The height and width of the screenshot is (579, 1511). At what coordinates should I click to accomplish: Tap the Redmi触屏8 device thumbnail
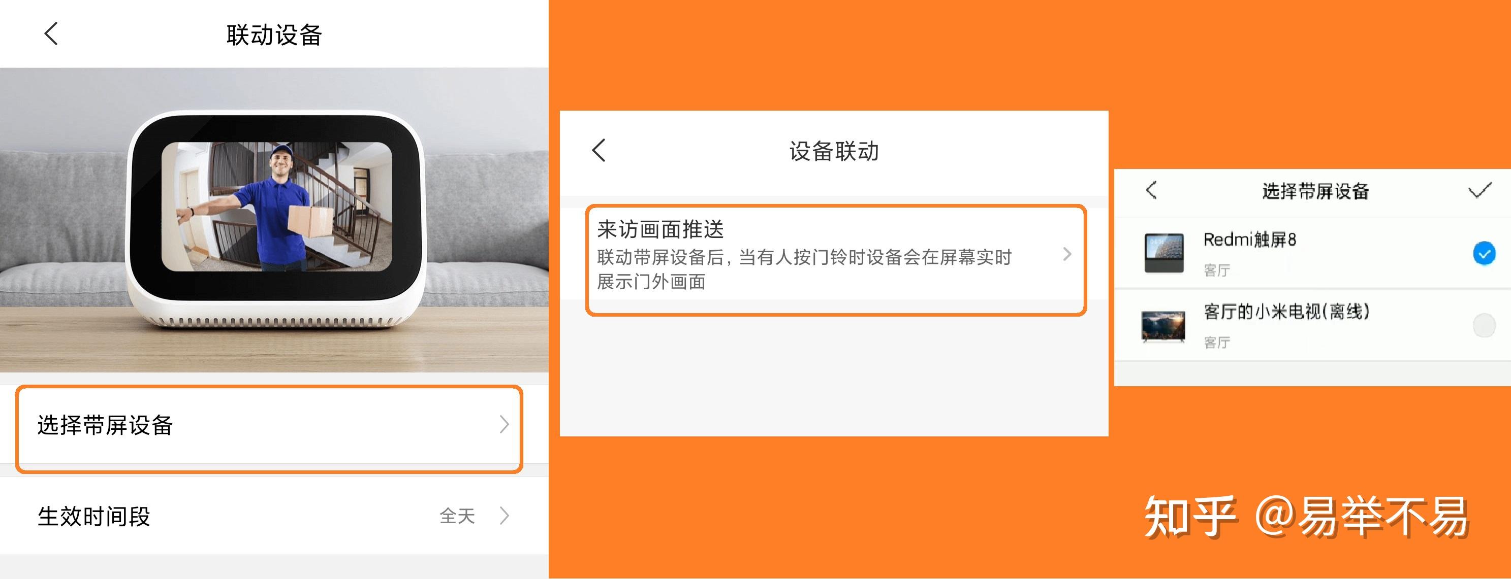tap(1164, 253)
